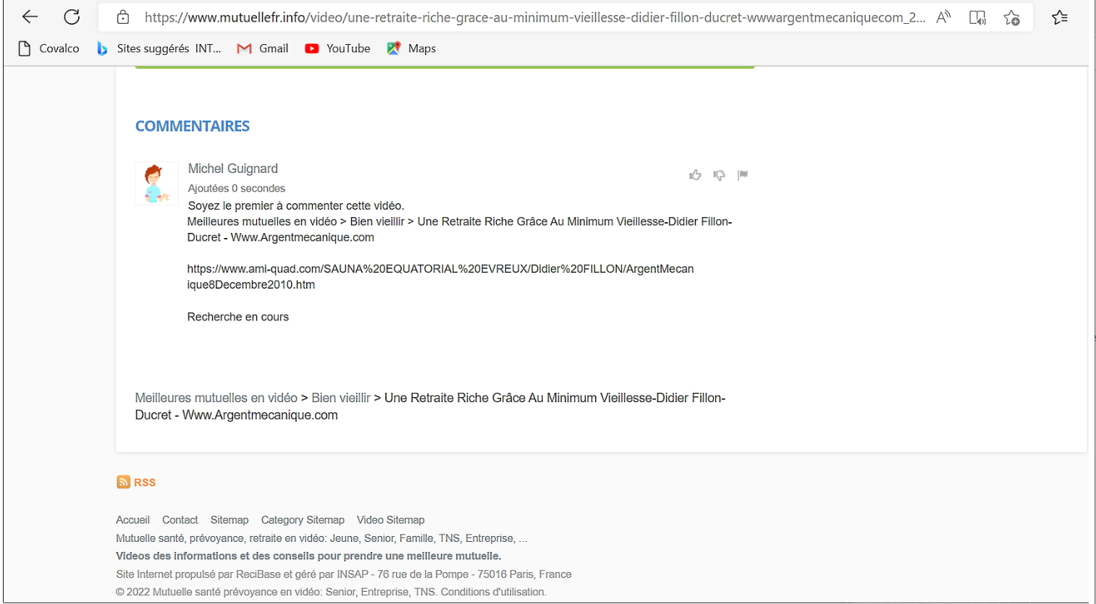
Task: Open site information lock icon
Action: (123, 17)
